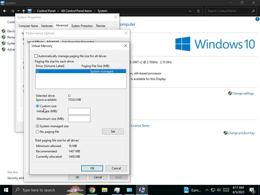Click the Remote settings shield icon
This screenshot has height=195, width=260.
click(4, 37)
